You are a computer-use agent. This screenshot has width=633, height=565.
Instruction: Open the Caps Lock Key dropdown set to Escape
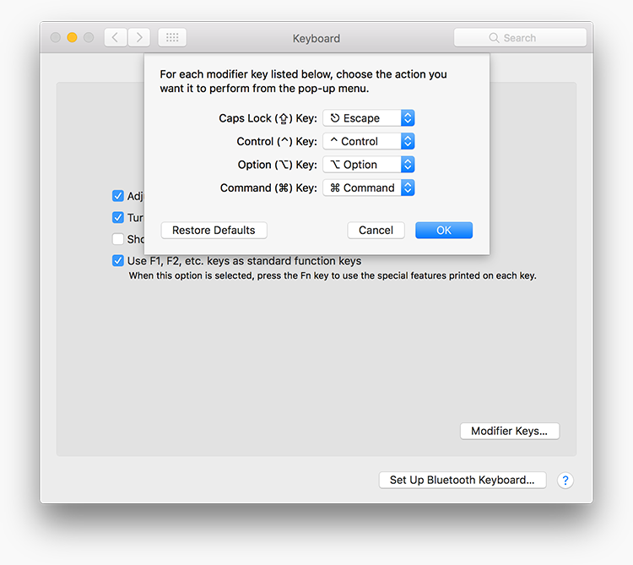click(368, 118)
